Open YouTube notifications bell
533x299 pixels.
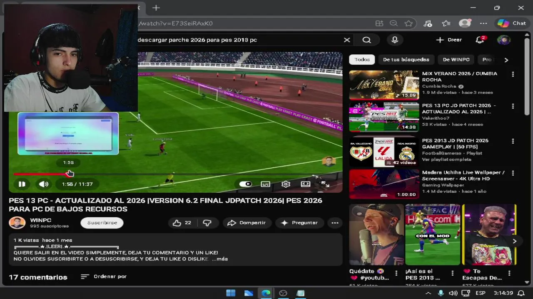(x=480, y=40)
